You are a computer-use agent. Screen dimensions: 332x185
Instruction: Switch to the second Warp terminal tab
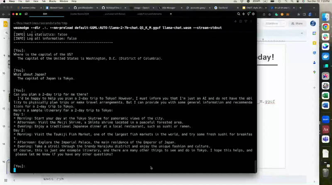coord(80,14)
